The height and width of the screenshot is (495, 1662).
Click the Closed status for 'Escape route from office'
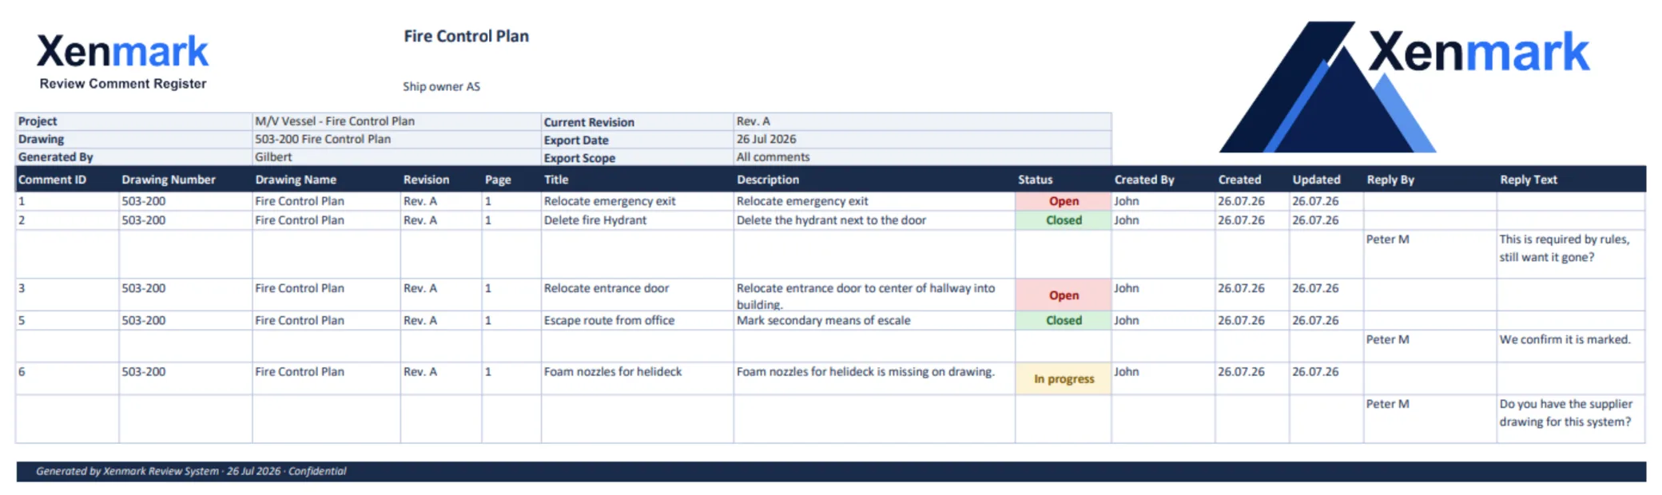(1064, 320)
